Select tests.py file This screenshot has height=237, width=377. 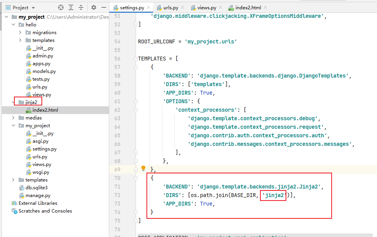(x=41, y=79)
